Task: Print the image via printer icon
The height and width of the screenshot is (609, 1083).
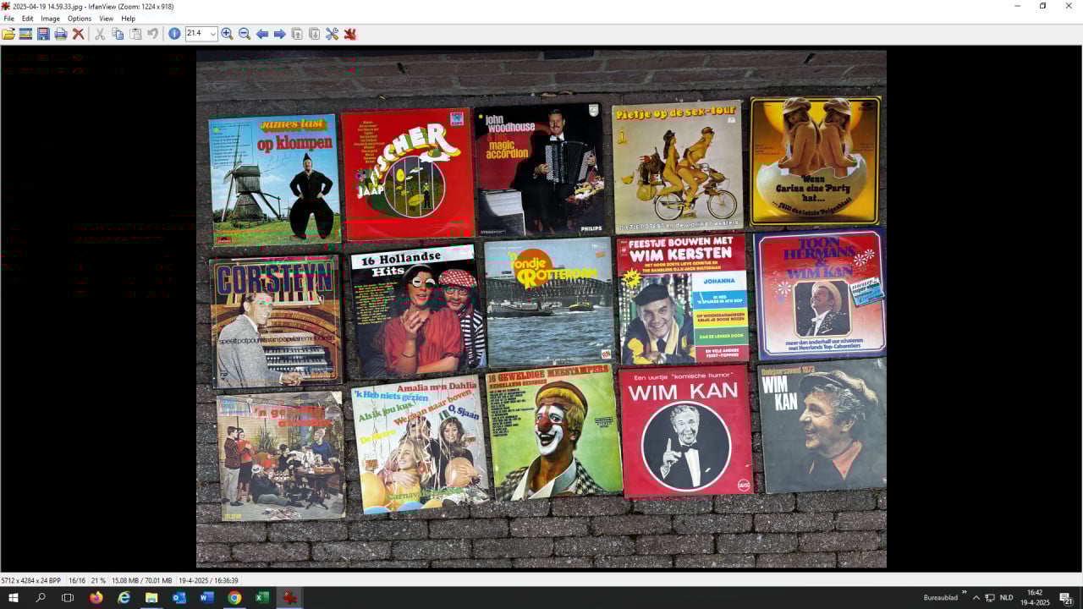Action: [x=61, y=34]
